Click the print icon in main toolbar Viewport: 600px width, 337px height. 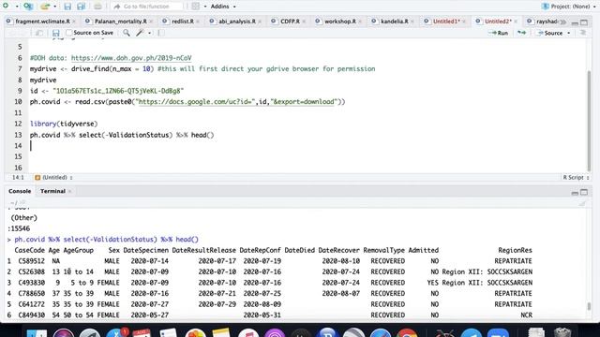(97, 7)
